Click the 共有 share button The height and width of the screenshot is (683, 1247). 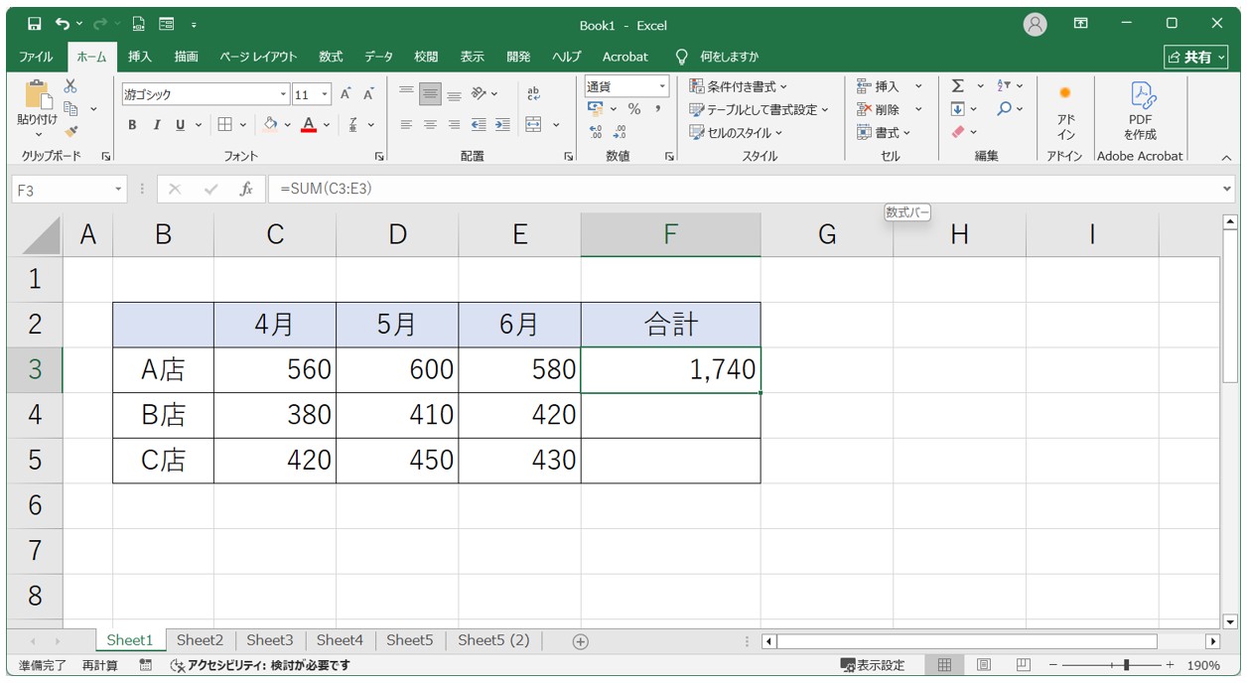(1195, 57)
